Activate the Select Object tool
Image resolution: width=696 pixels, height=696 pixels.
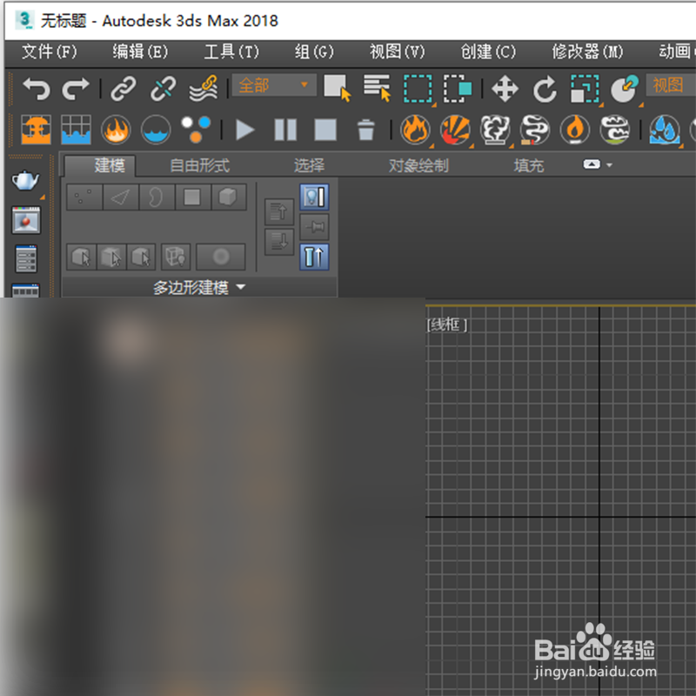(x=338, y=88)
